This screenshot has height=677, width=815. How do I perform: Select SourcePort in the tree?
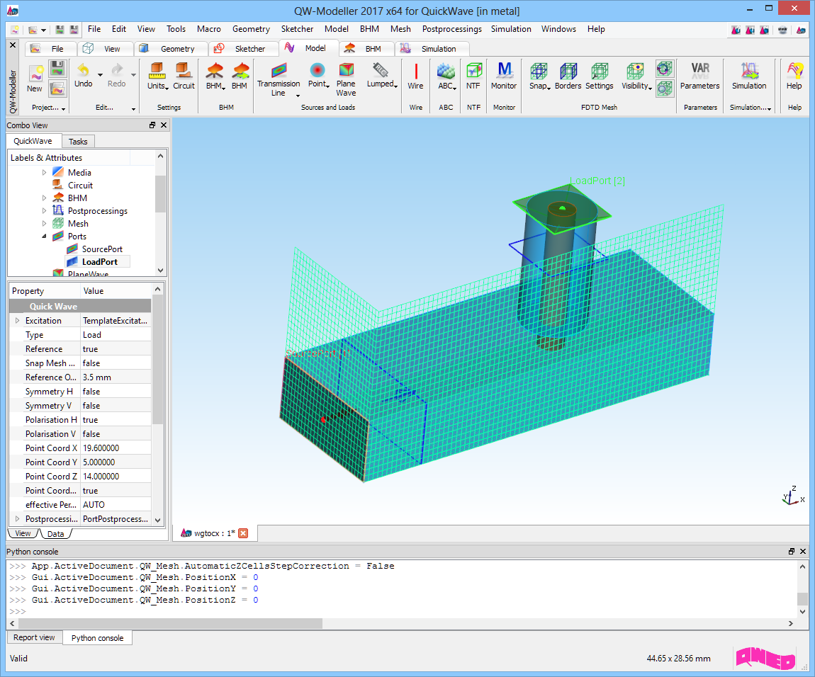pyautogui.click(x=102, y=249)
